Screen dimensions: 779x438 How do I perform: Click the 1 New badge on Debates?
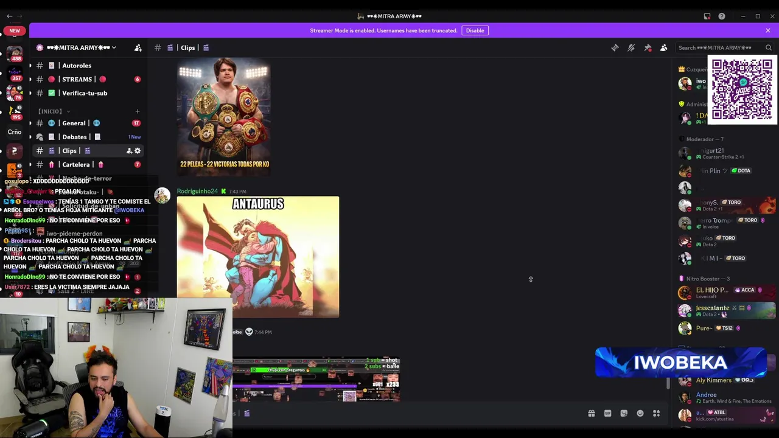click(x=134, y=137)
